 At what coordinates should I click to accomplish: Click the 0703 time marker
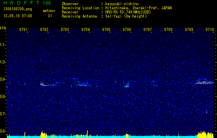pyautogui.click(x=65, y=30)
